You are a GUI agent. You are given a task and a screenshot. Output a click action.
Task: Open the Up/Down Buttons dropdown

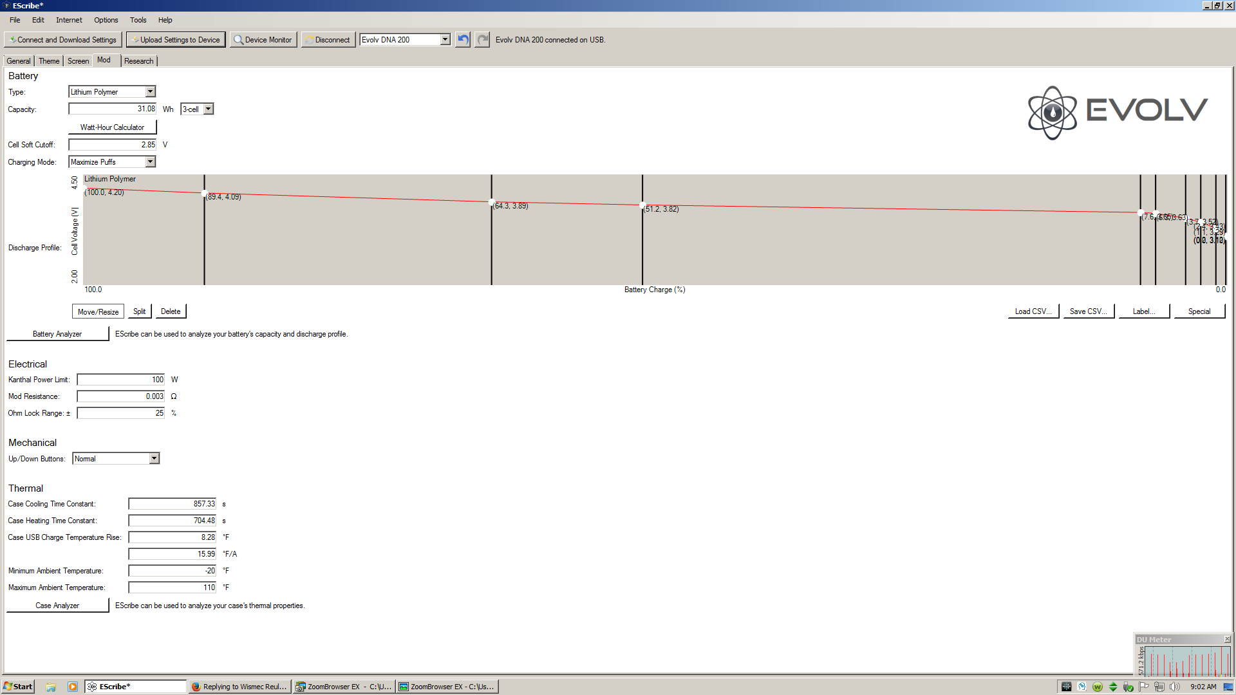[x=154, y=459]
